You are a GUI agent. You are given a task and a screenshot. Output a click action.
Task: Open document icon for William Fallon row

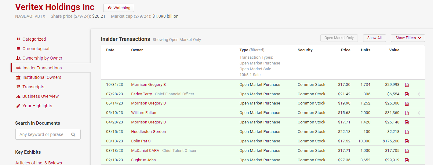[407, 113]
